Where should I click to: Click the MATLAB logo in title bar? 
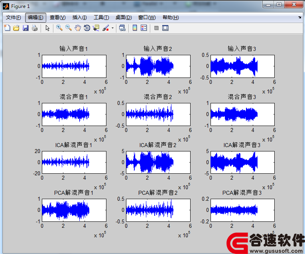click(6, 6)
